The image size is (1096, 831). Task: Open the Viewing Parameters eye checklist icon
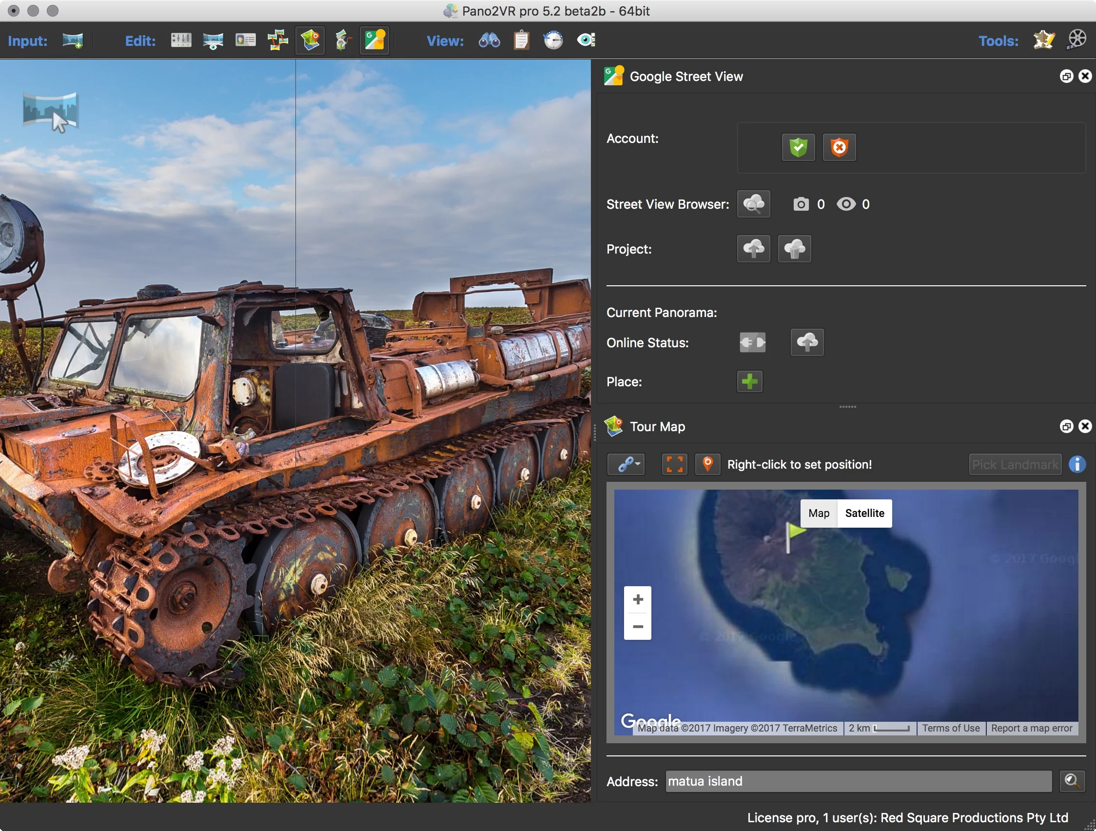tap(586, 40)
